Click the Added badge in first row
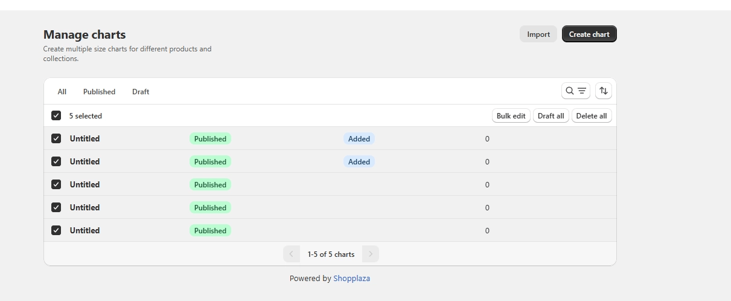 359,139
